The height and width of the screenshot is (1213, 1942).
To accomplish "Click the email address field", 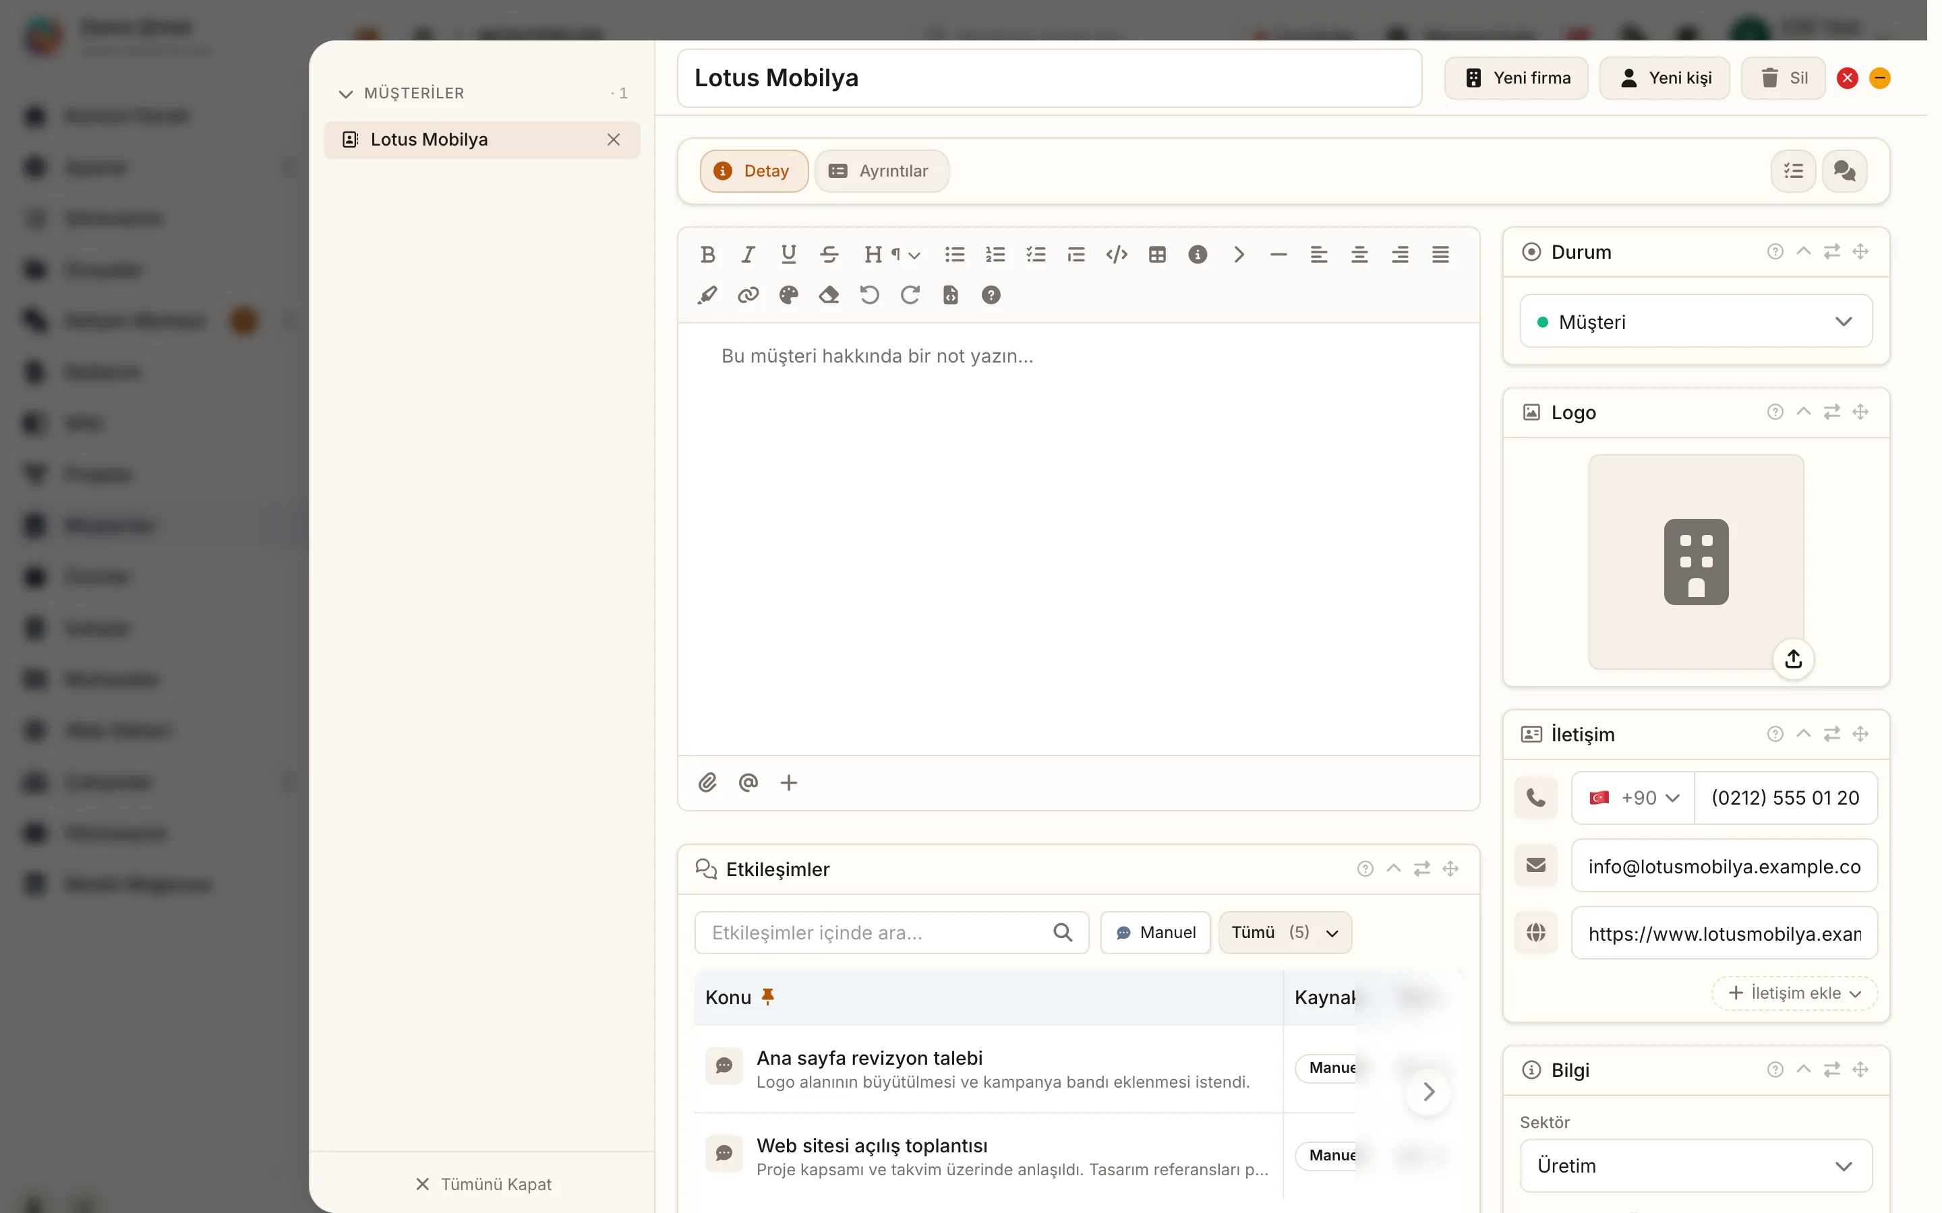I will click(1724, 866).
